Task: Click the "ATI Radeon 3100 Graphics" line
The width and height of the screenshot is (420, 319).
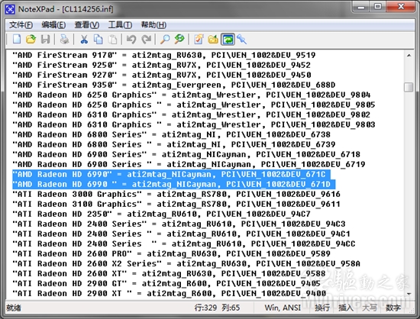Action: tap(176, 204)
